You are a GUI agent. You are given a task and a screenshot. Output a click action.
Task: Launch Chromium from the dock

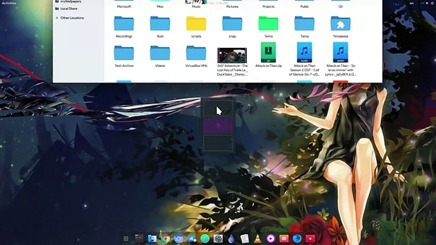pyautogui.click(x=178, y=239)
